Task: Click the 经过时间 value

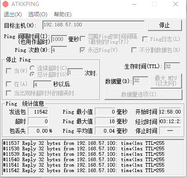Action: click(170, 121)
